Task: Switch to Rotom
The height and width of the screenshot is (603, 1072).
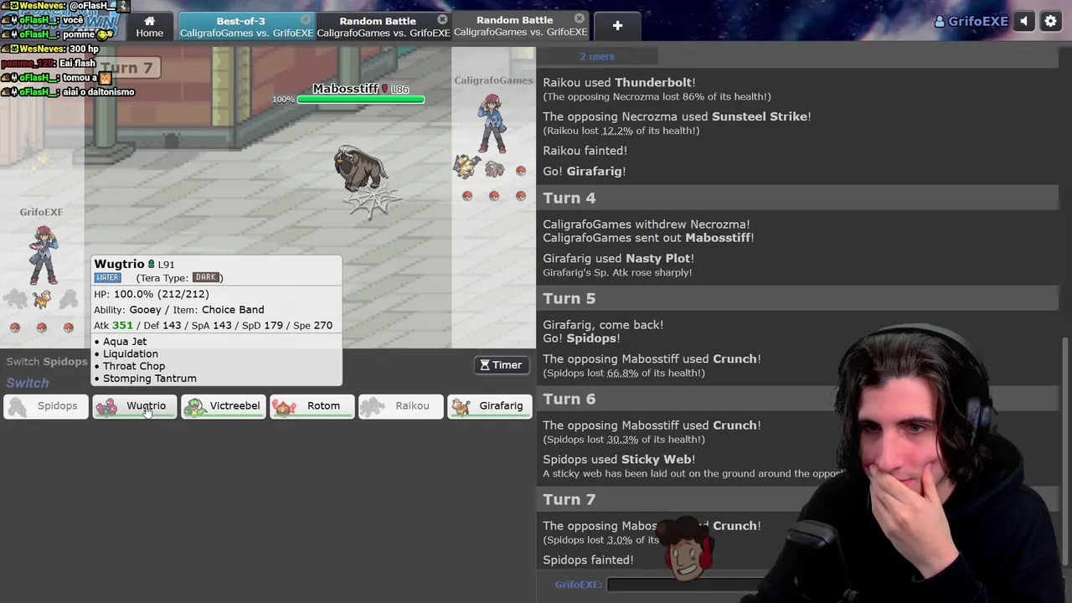Action: click(x=312, y=406)
